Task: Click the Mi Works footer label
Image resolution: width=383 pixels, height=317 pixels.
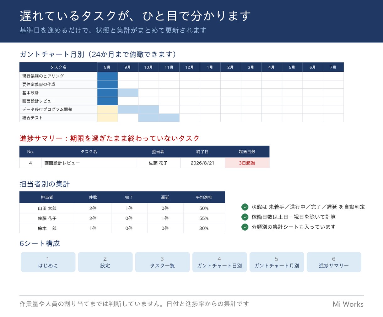Action: click(x=348, y=304)
